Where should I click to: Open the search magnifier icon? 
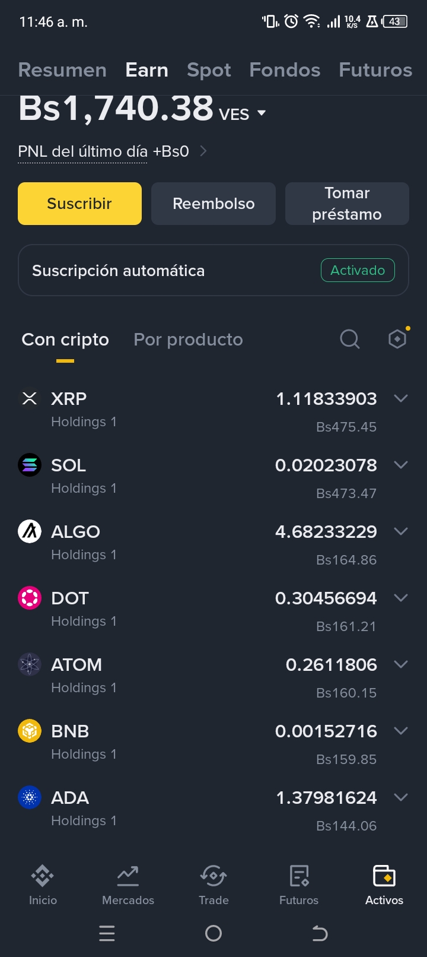[350, 340]
